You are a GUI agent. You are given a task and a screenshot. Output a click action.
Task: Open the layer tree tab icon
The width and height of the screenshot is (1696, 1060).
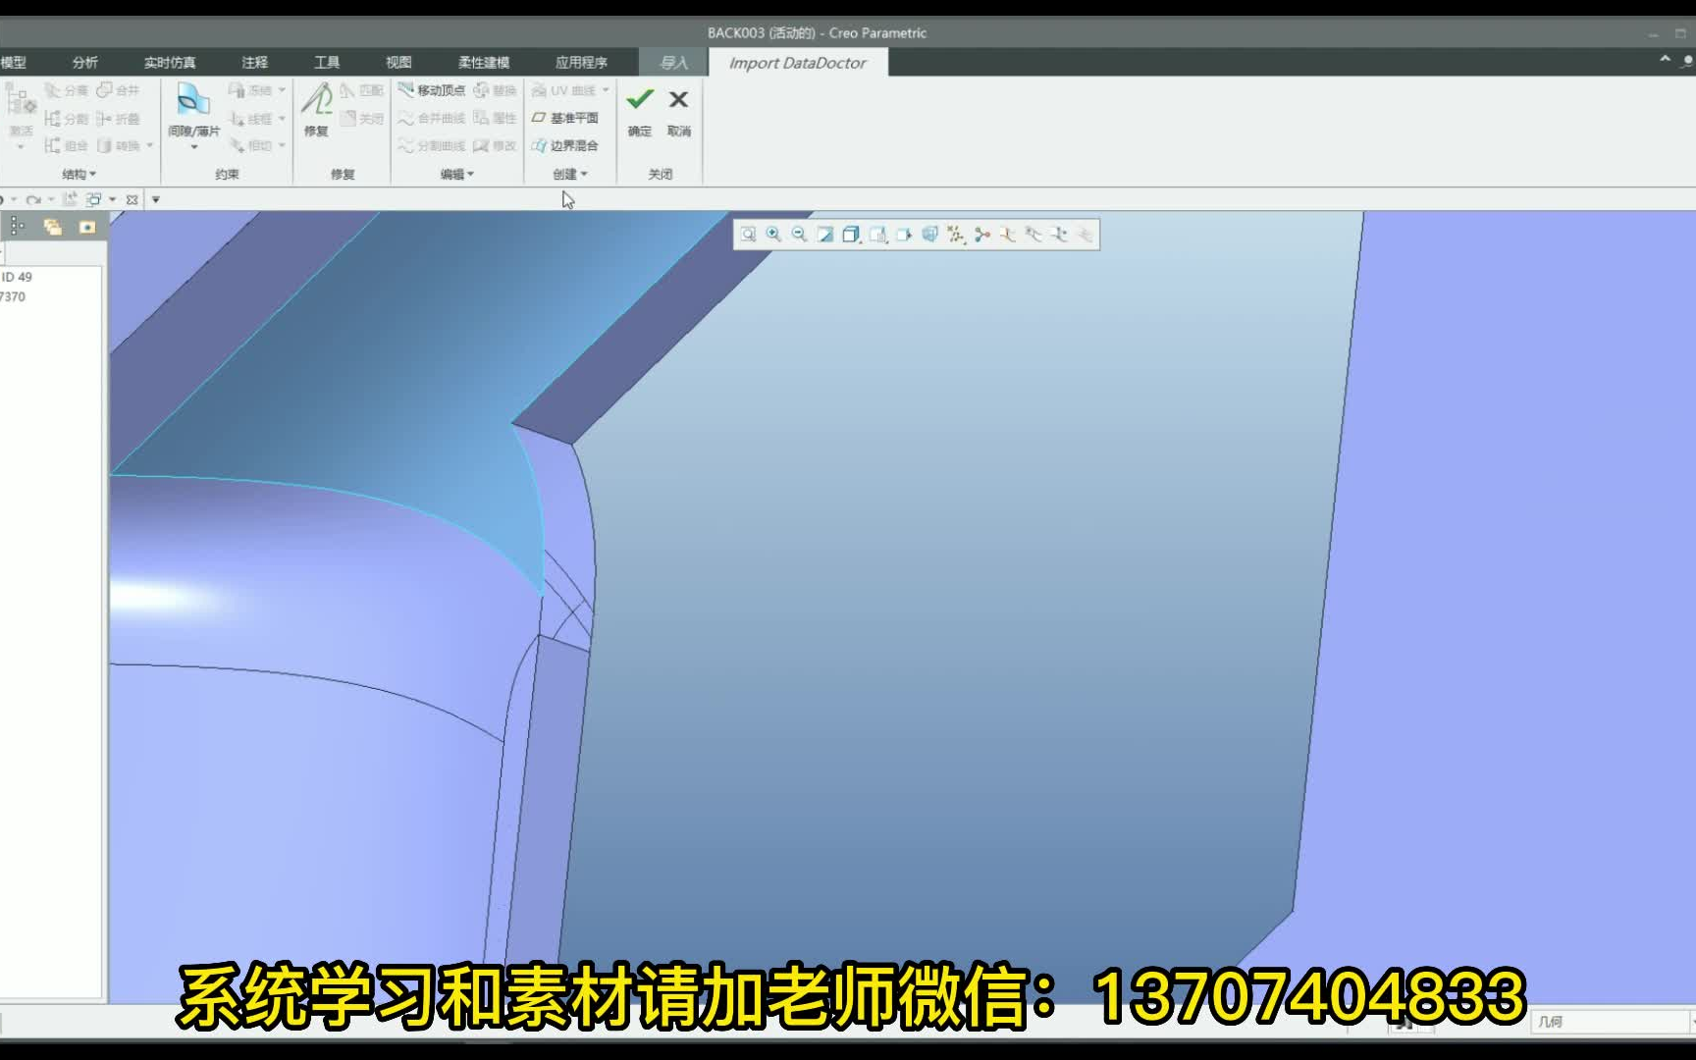click(x=52, y=227)
